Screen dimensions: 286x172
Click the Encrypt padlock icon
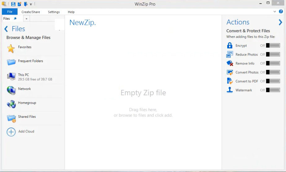(230, 45)
